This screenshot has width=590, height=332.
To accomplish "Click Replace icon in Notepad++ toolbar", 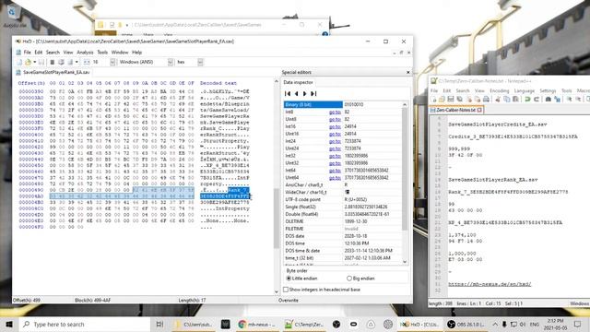I will 557,100.
